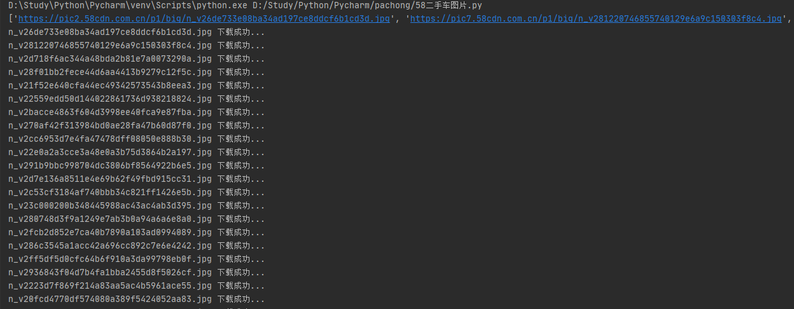Click the n_v2d718f6ac344a48bda2b81e7a0073290a.jpg log line

coord(137,59)
